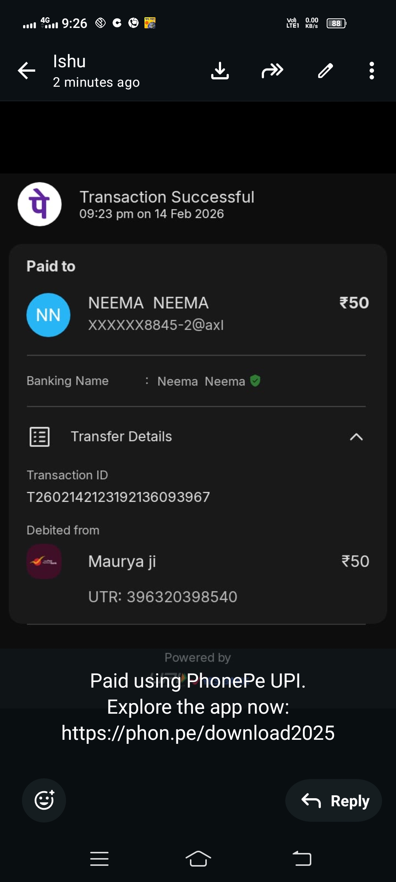Tap the Transfer Details header label
This screenshot has height=882, width=396.
[121, 437]
